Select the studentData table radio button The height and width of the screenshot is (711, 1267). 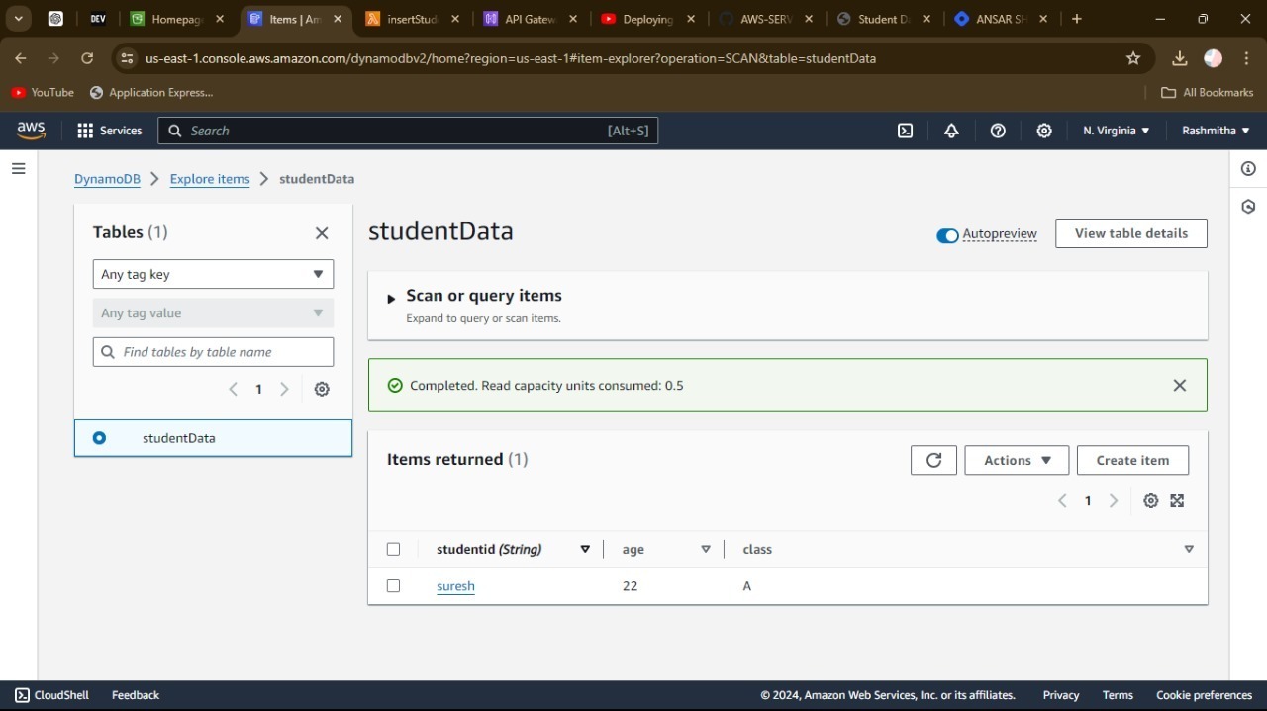point(99,438)
